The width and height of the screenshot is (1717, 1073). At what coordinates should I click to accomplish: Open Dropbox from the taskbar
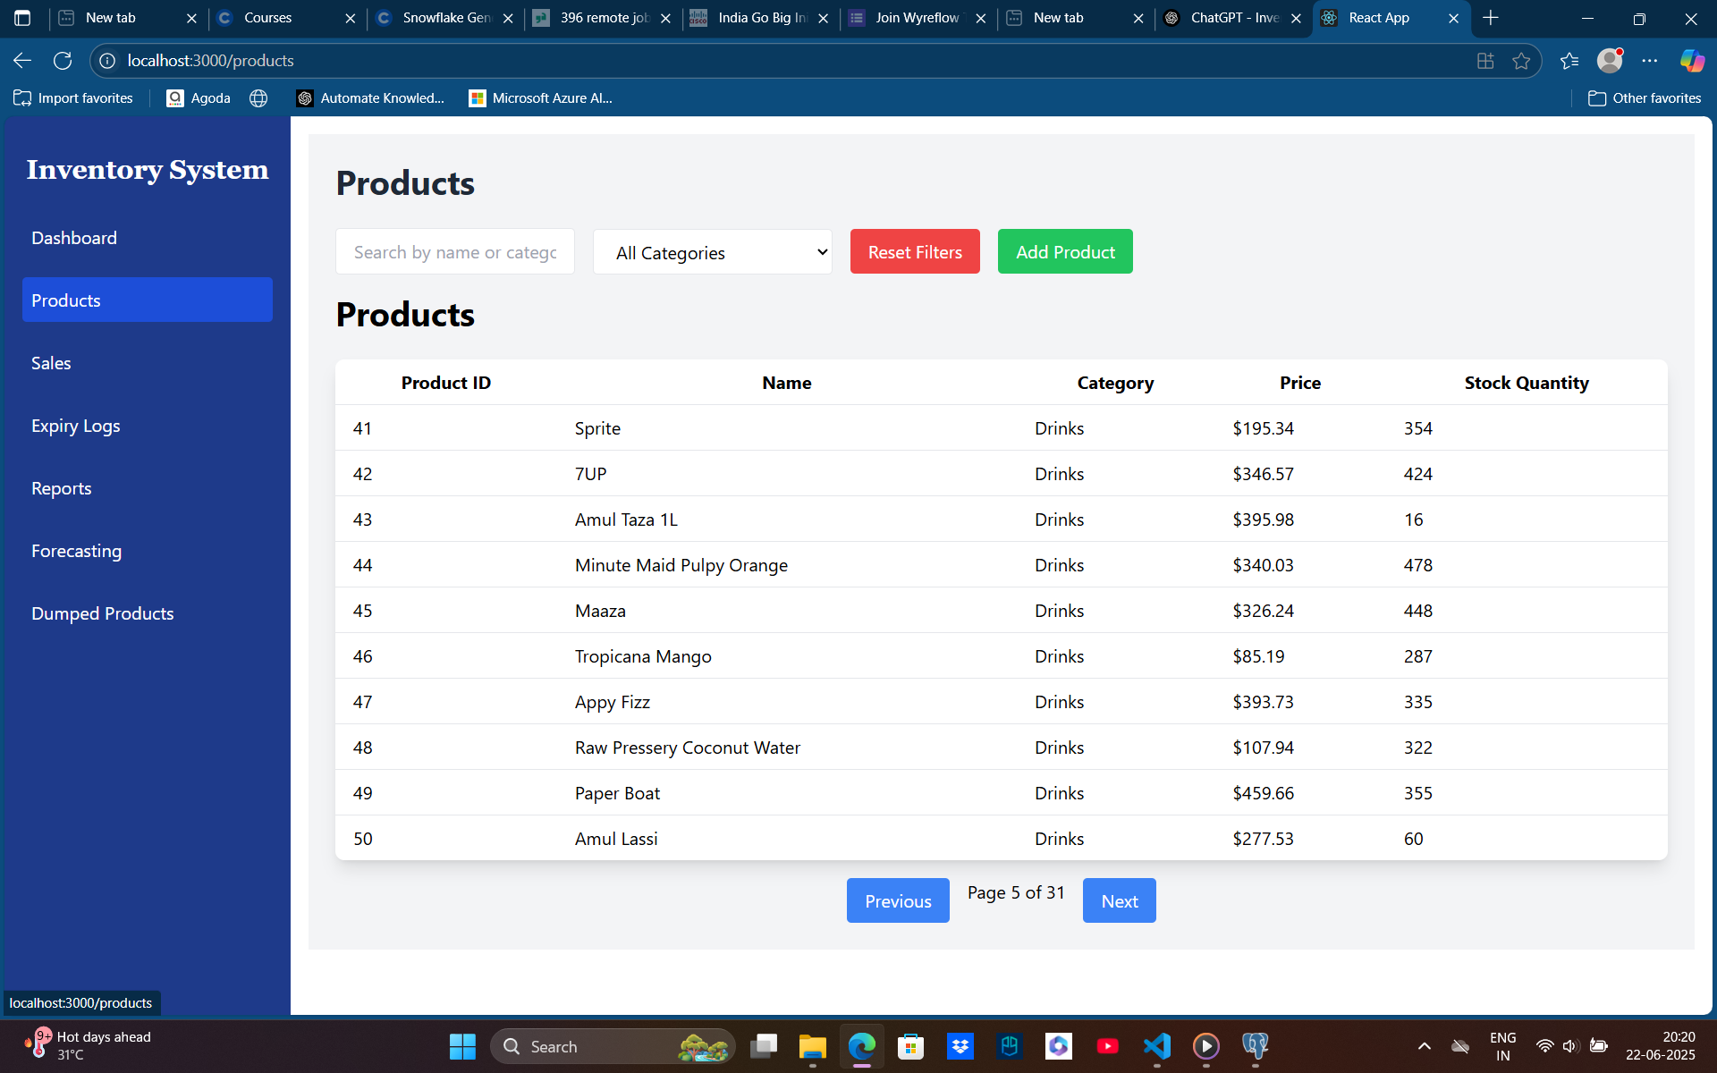[x=960, y=1046]
